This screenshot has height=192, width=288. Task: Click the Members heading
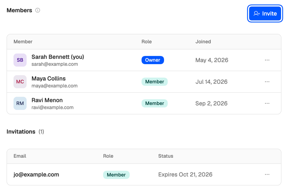pyautogui.click(x=19, y=10)
